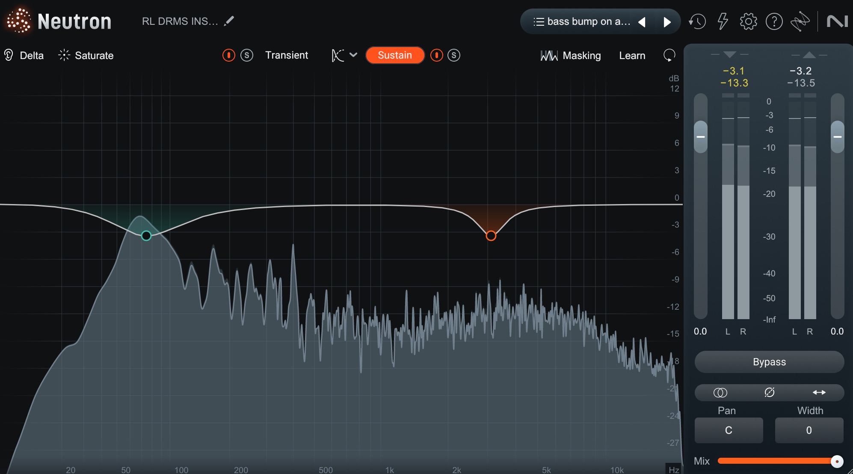This screenshot has width=853, height=474.
Task: Toggle Delta listen mode
Action: 24,55
